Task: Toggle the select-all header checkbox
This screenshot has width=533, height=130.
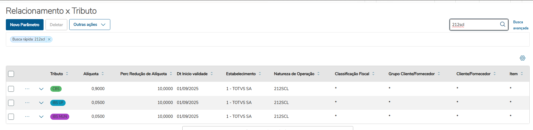Action: click(11, 74)
